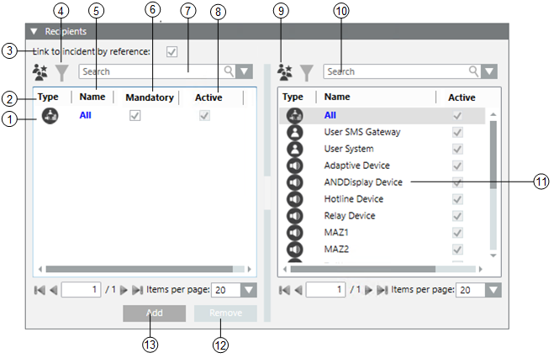Sort left list by Name column
The height and width of the screenshot is (358, 554).
point(92,97)
